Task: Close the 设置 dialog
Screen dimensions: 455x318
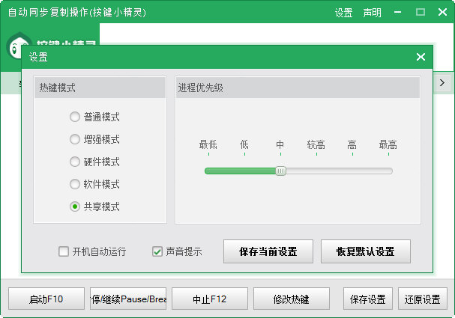Action: coord(421,57)
